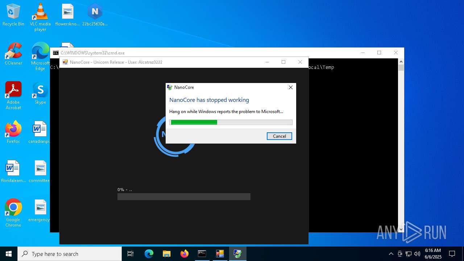
Task: Maximize the NanoCore Unicorn Release window
Action: pyautogui.click(x=283, y=62)
